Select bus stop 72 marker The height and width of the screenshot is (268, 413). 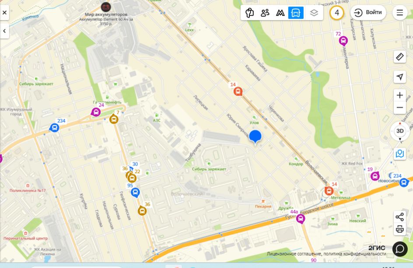343,41
